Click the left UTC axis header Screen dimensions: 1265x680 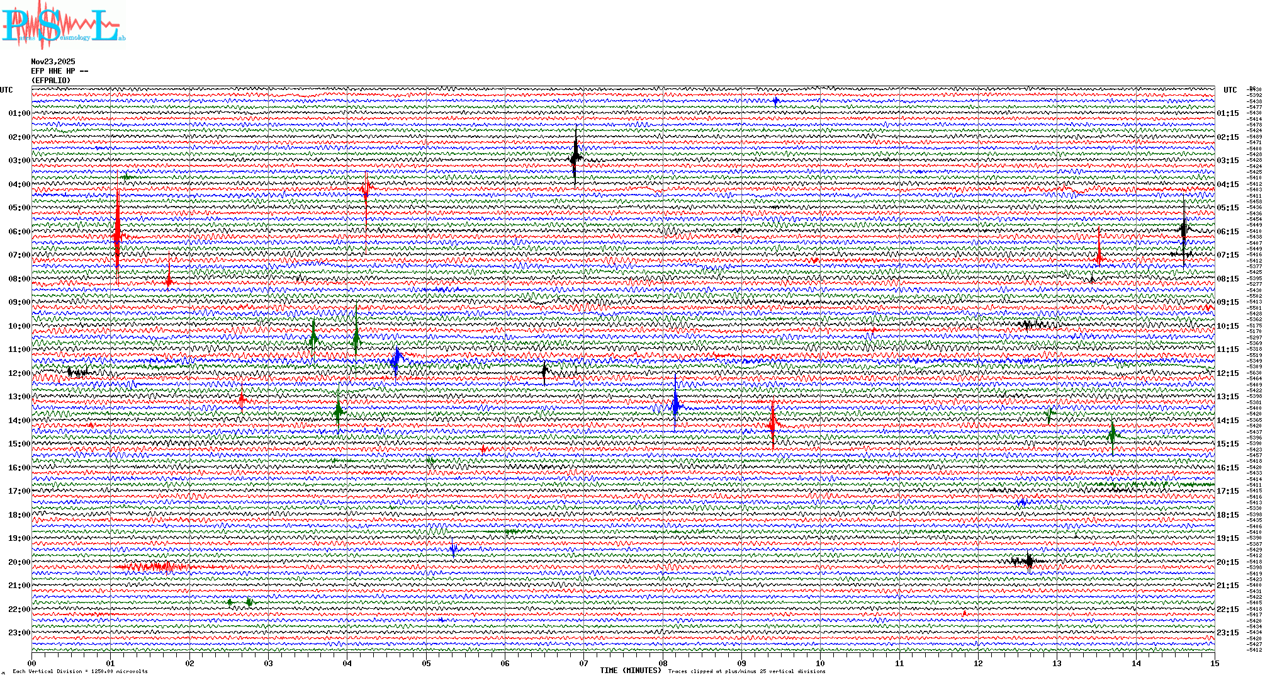[6, 90]
